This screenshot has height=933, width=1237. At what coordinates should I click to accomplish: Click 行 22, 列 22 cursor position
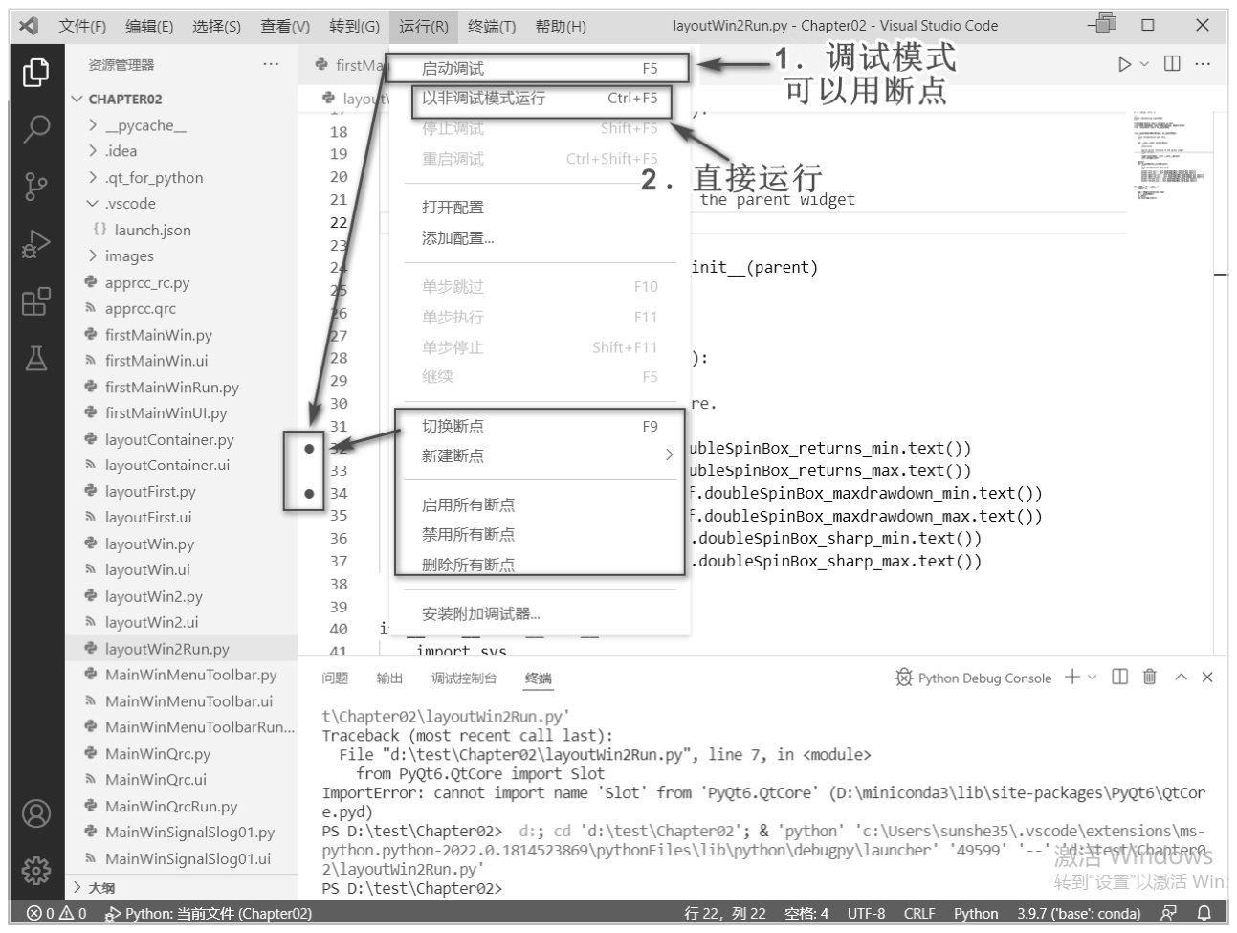tap(725, 913)
